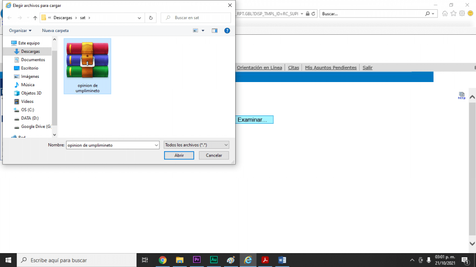Click the browser Buscar search field
The width and height of the screenshot is (476, 267).
tap(372, 13)
